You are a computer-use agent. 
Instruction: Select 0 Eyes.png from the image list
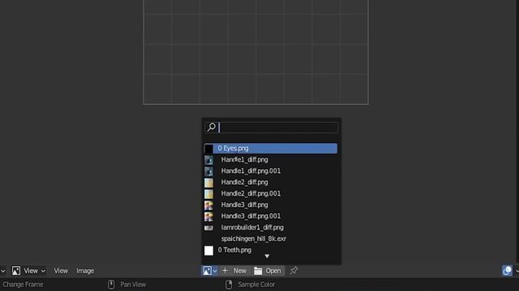(x=270, y=149)
